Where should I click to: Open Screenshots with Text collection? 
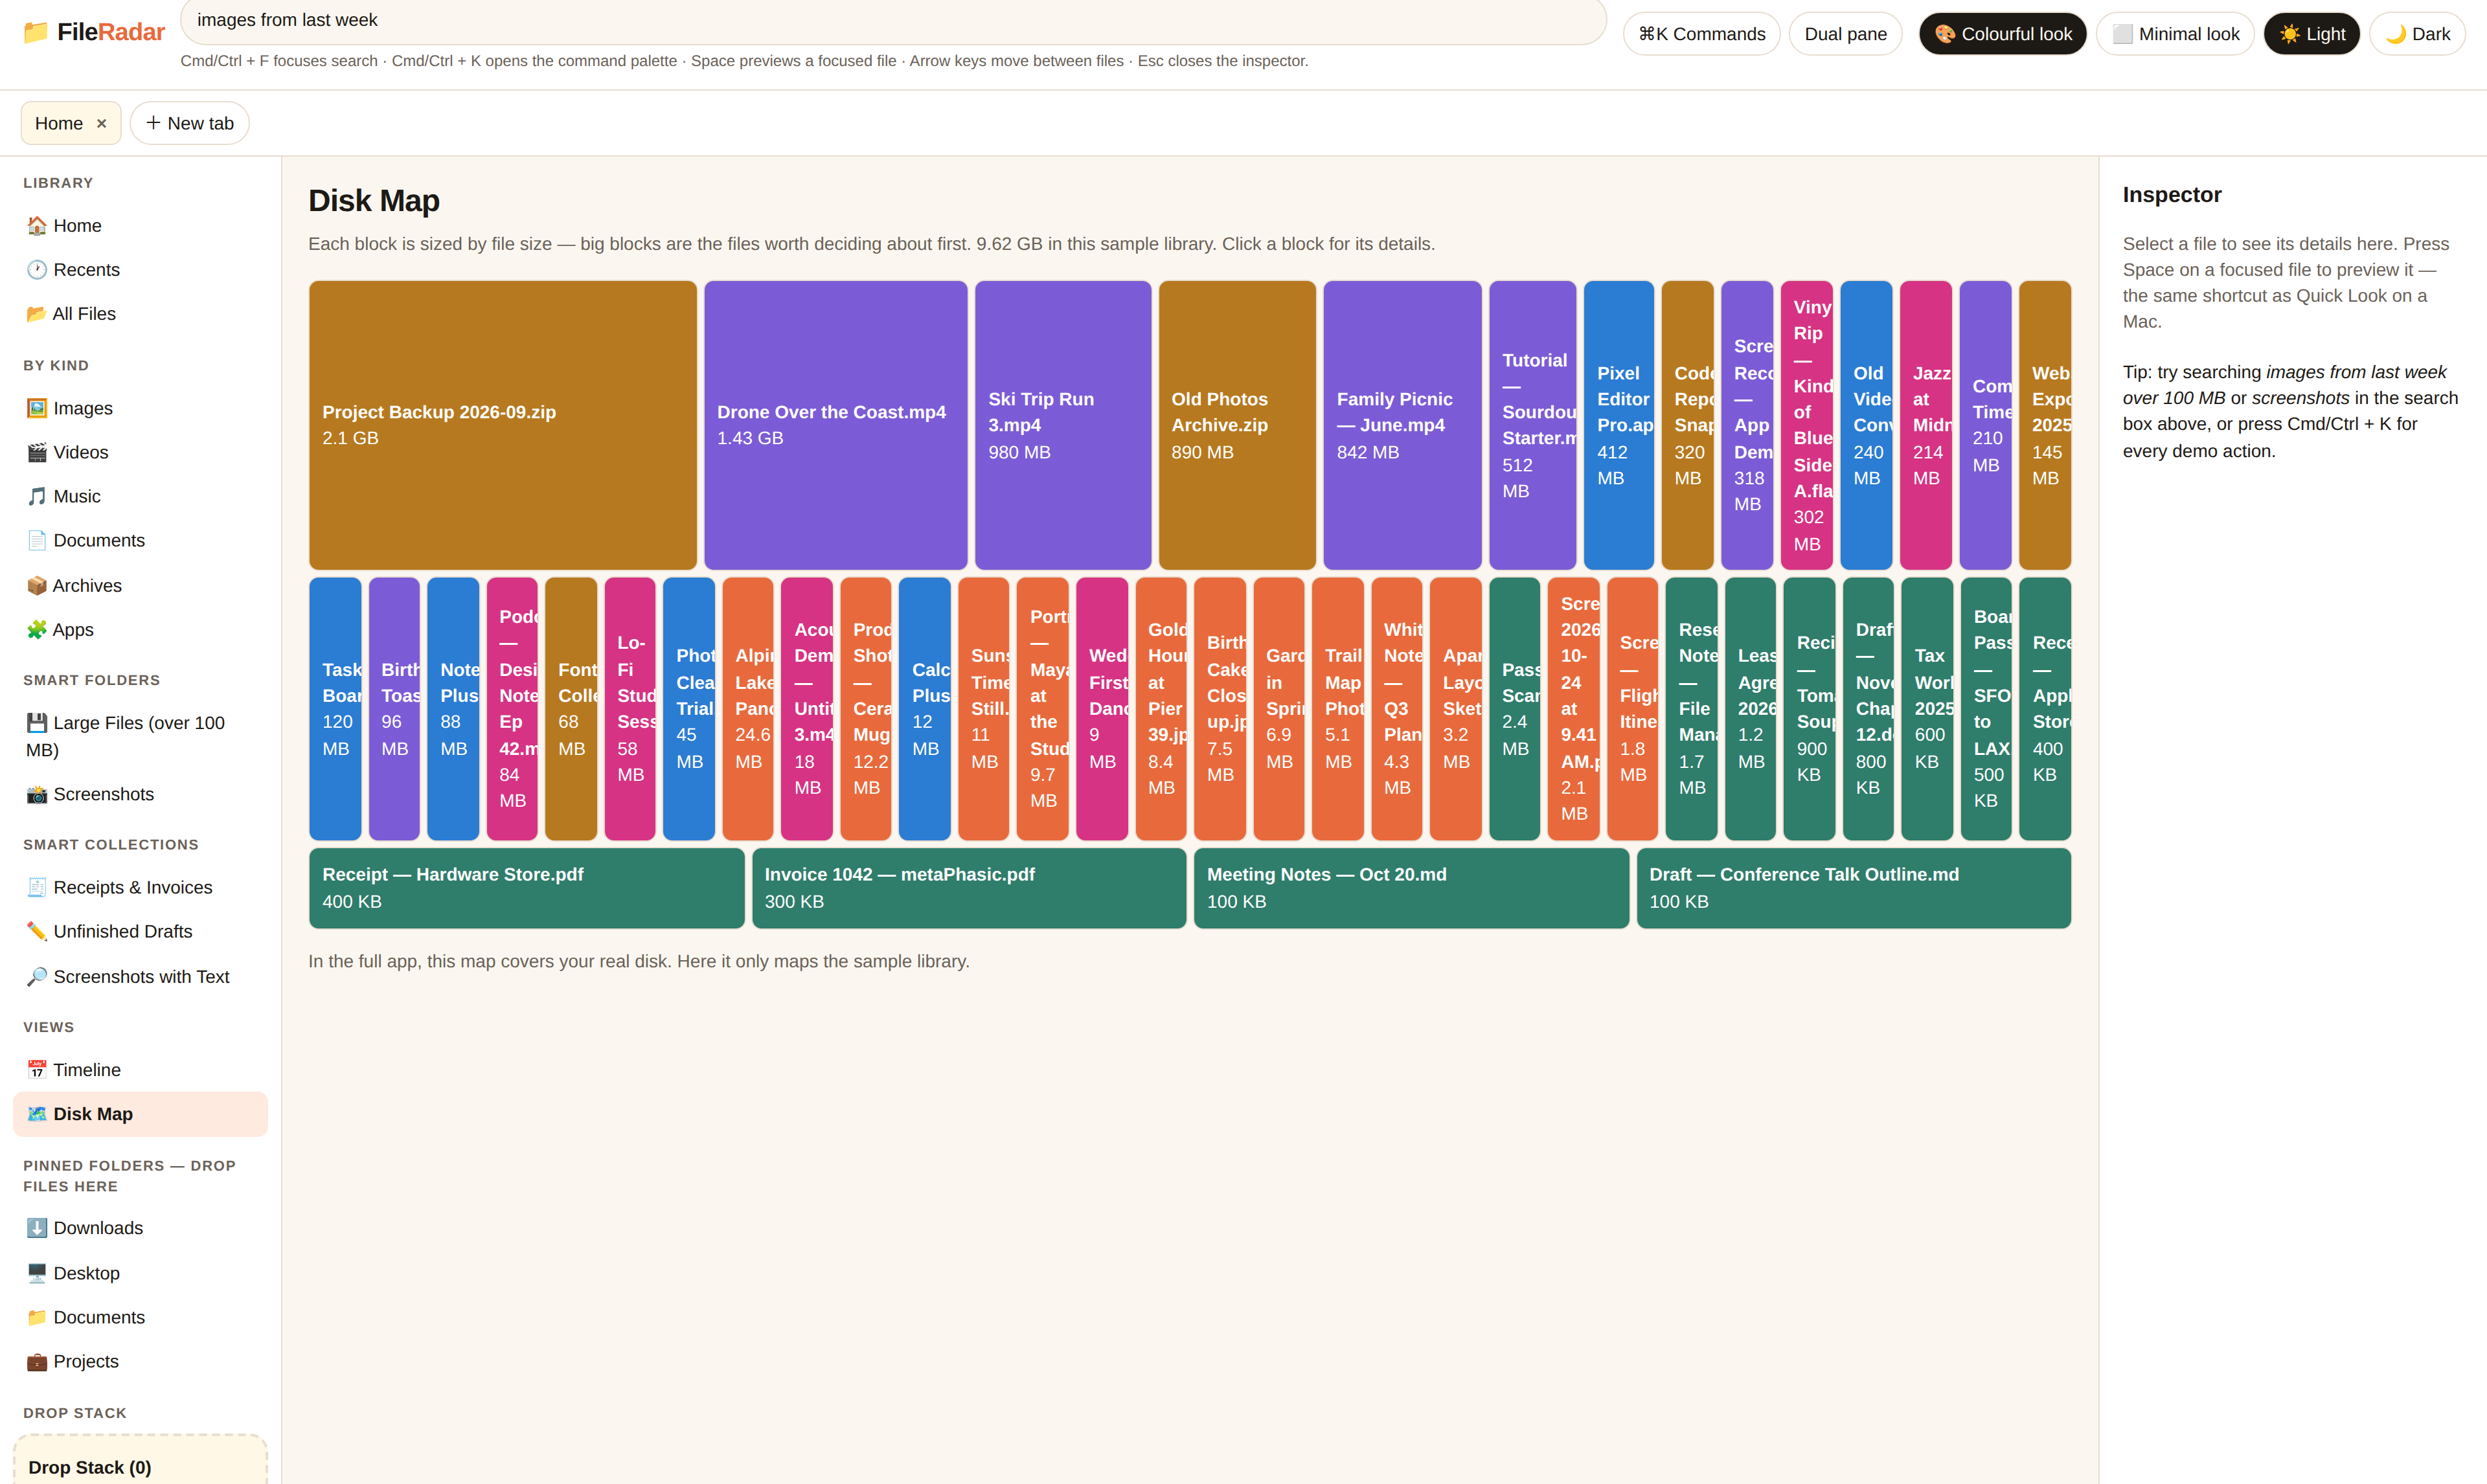click(140, 977)
